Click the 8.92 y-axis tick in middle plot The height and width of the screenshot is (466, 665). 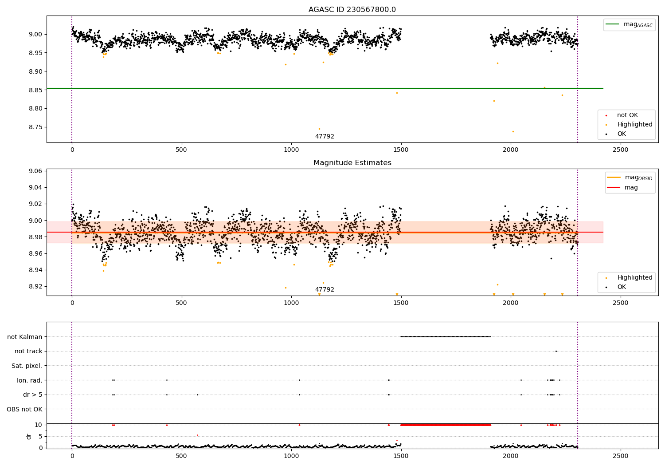tap(35, 286)
